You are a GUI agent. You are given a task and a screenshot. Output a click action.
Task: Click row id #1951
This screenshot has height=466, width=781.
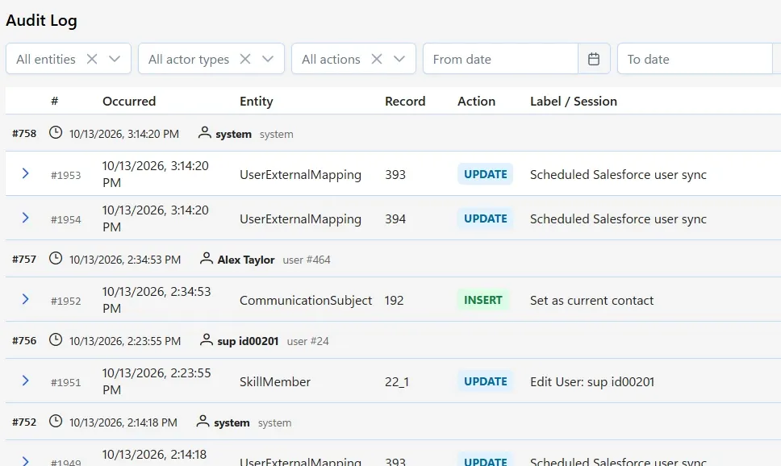point(65,382)
